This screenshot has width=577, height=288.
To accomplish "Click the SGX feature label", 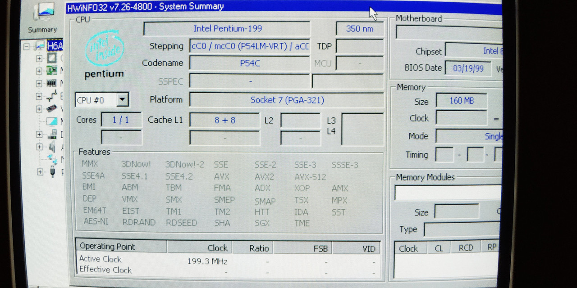I will [x=262, y=223].
